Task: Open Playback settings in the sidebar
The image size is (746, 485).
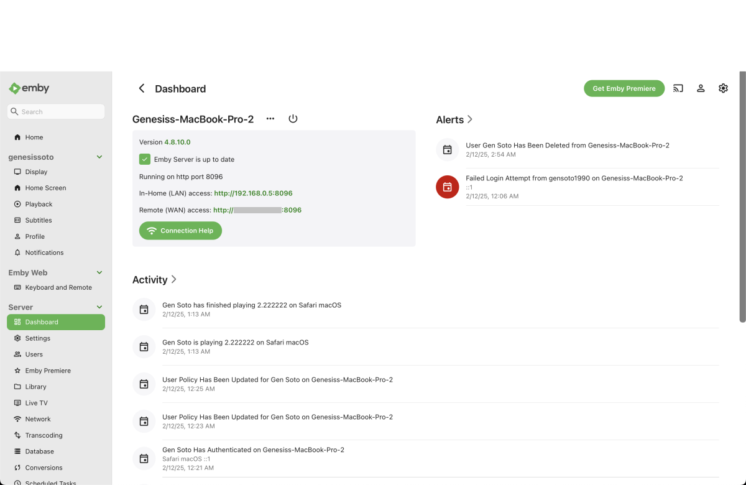Action: [56, 204]
